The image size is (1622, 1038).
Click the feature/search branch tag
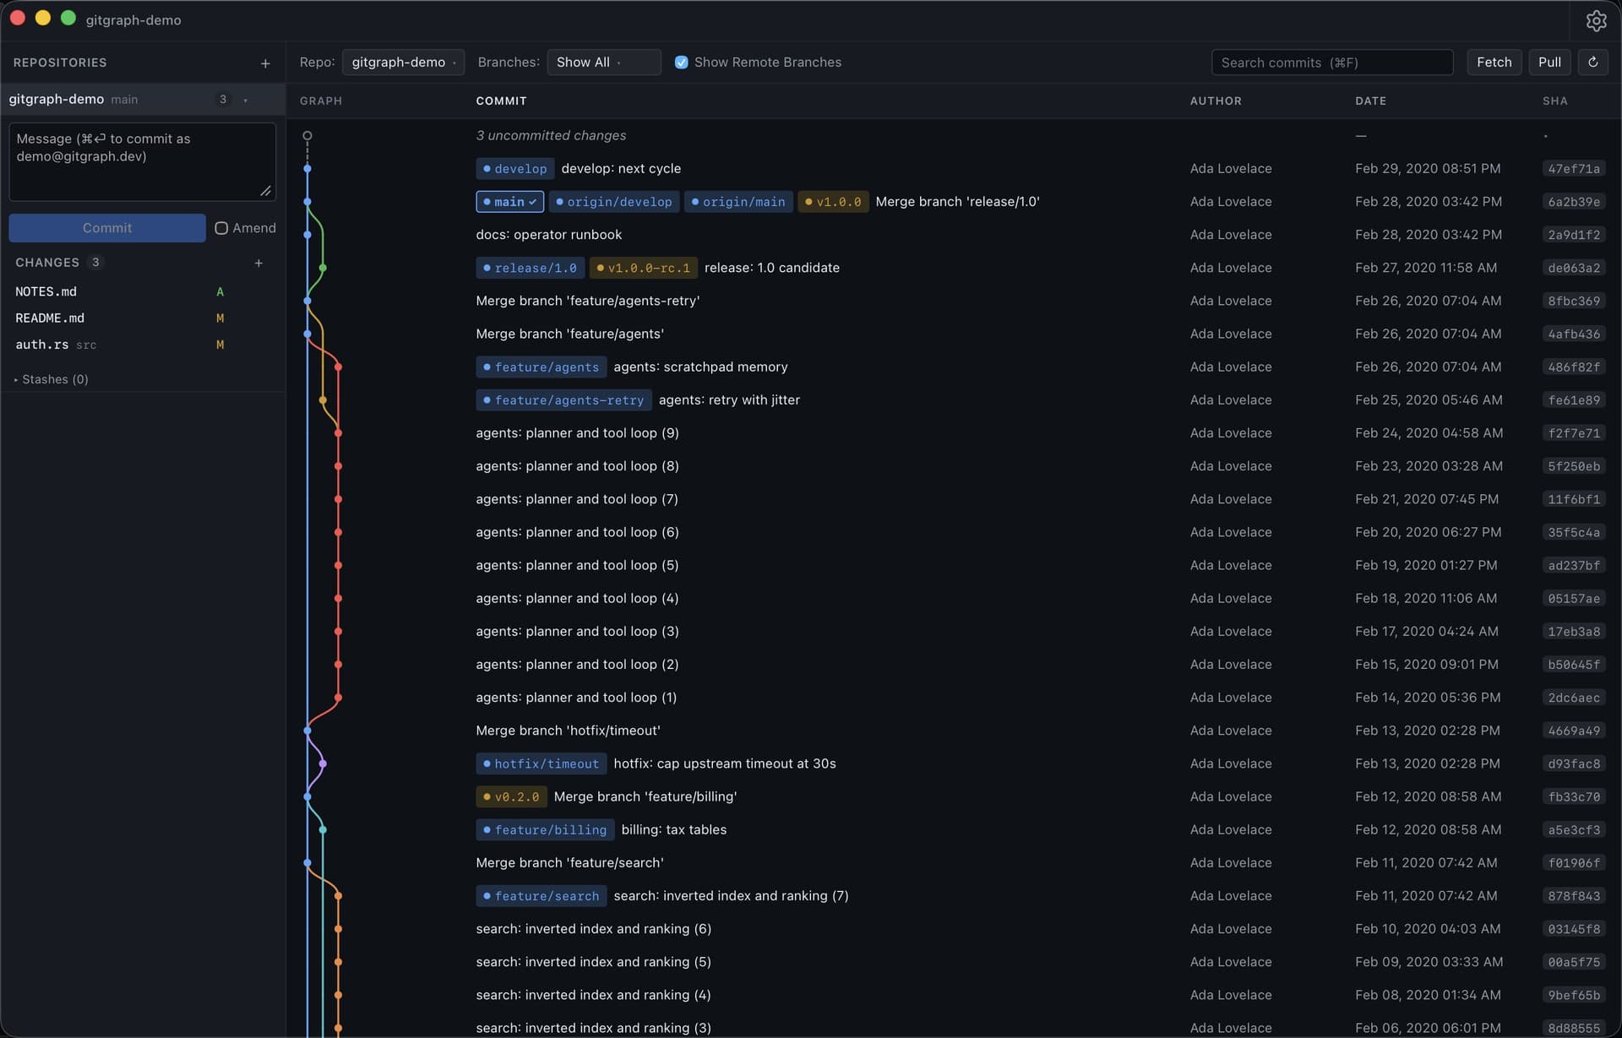[x=542, y=896]
